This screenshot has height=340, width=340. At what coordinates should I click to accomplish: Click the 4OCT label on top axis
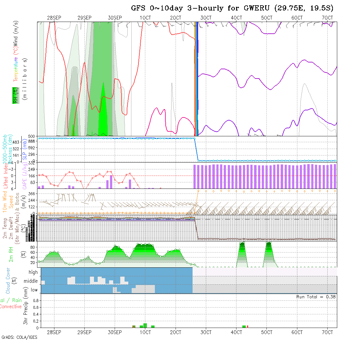click(236, 18)
